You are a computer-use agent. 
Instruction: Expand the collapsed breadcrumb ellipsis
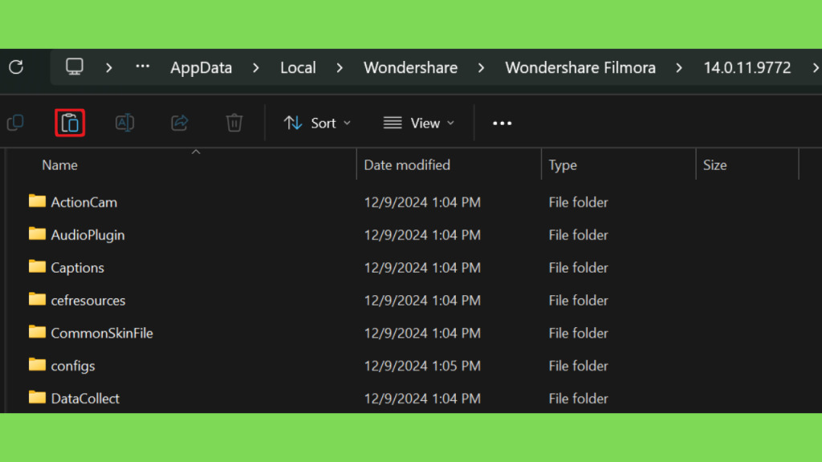click(x=143, y=67)
